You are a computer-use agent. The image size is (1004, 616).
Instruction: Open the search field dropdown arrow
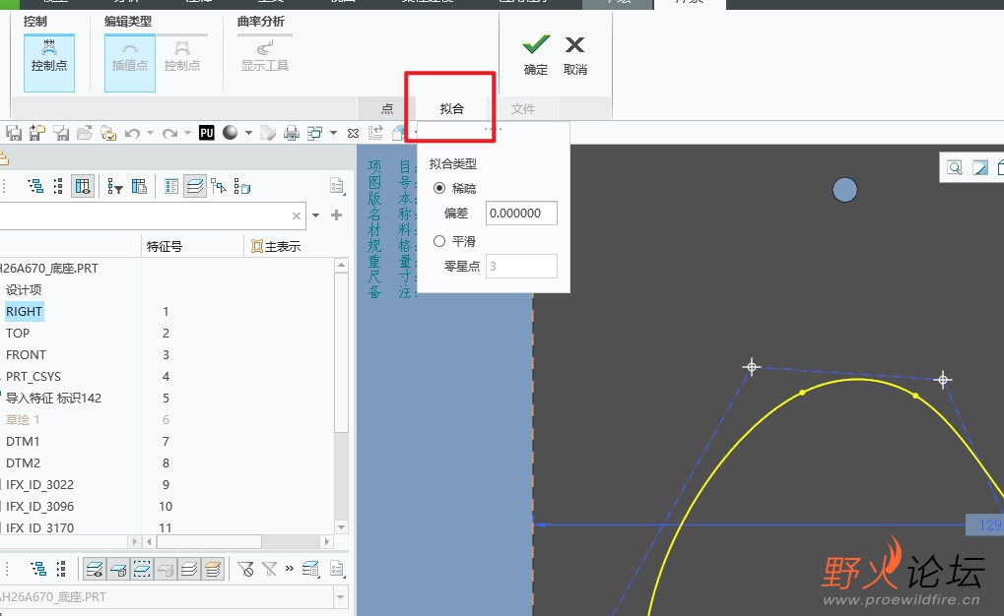[315, 216]
